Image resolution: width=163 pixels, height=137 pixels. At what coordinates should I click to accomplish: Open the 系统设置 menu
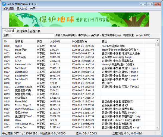point(8,9)
